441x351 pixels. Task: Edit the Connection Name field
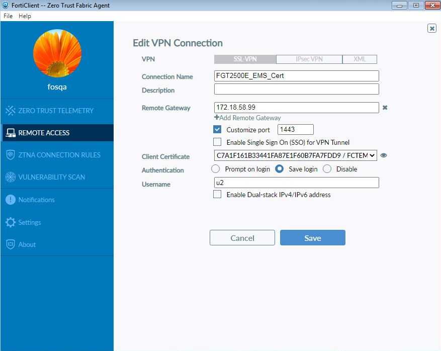(x=297, y=76)
